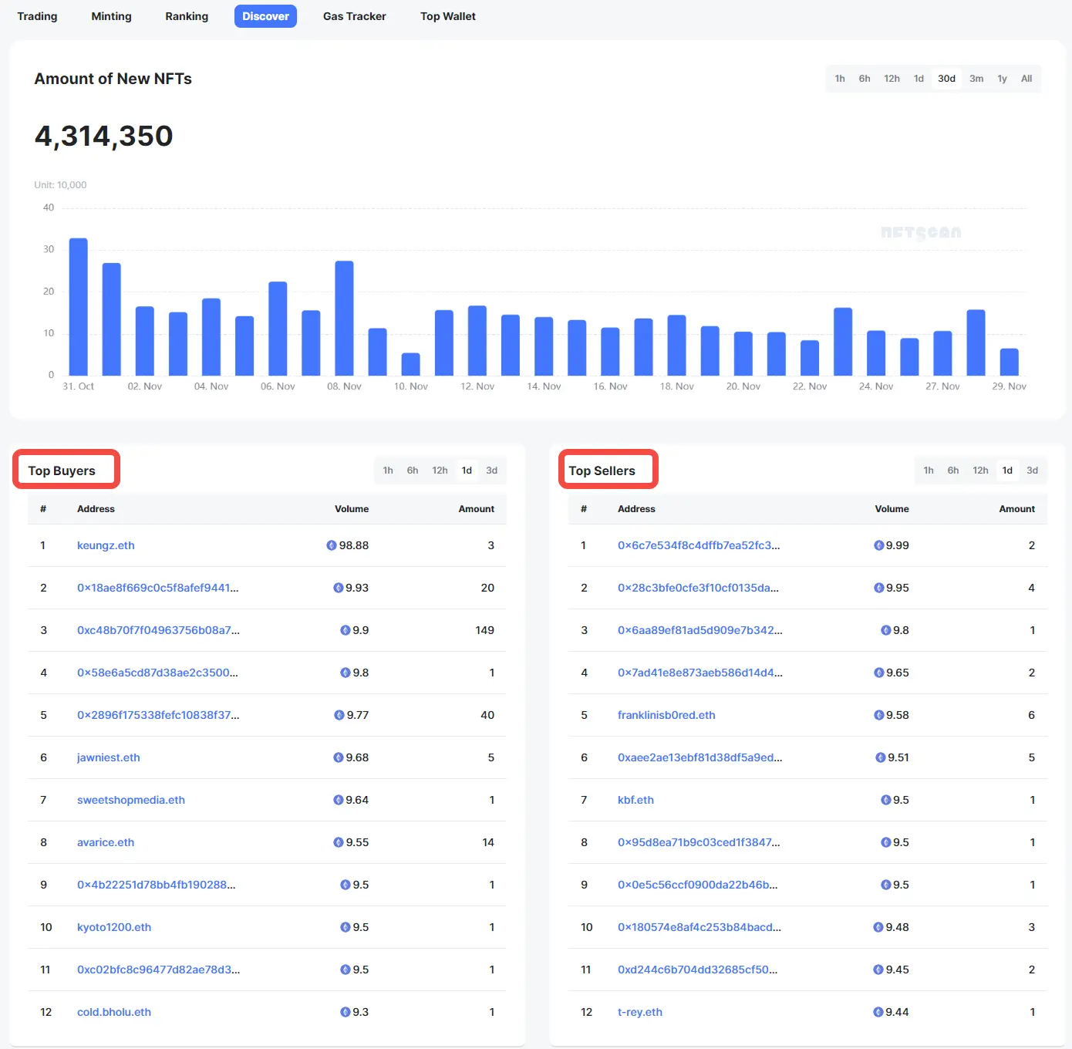Open jawniest.eth buyer profile link
Image resolution: width=1072 pixels, height=1049 pixels.
pos(109,757)
